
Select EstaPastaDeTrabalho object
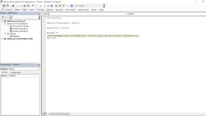(x=21, y=26)
